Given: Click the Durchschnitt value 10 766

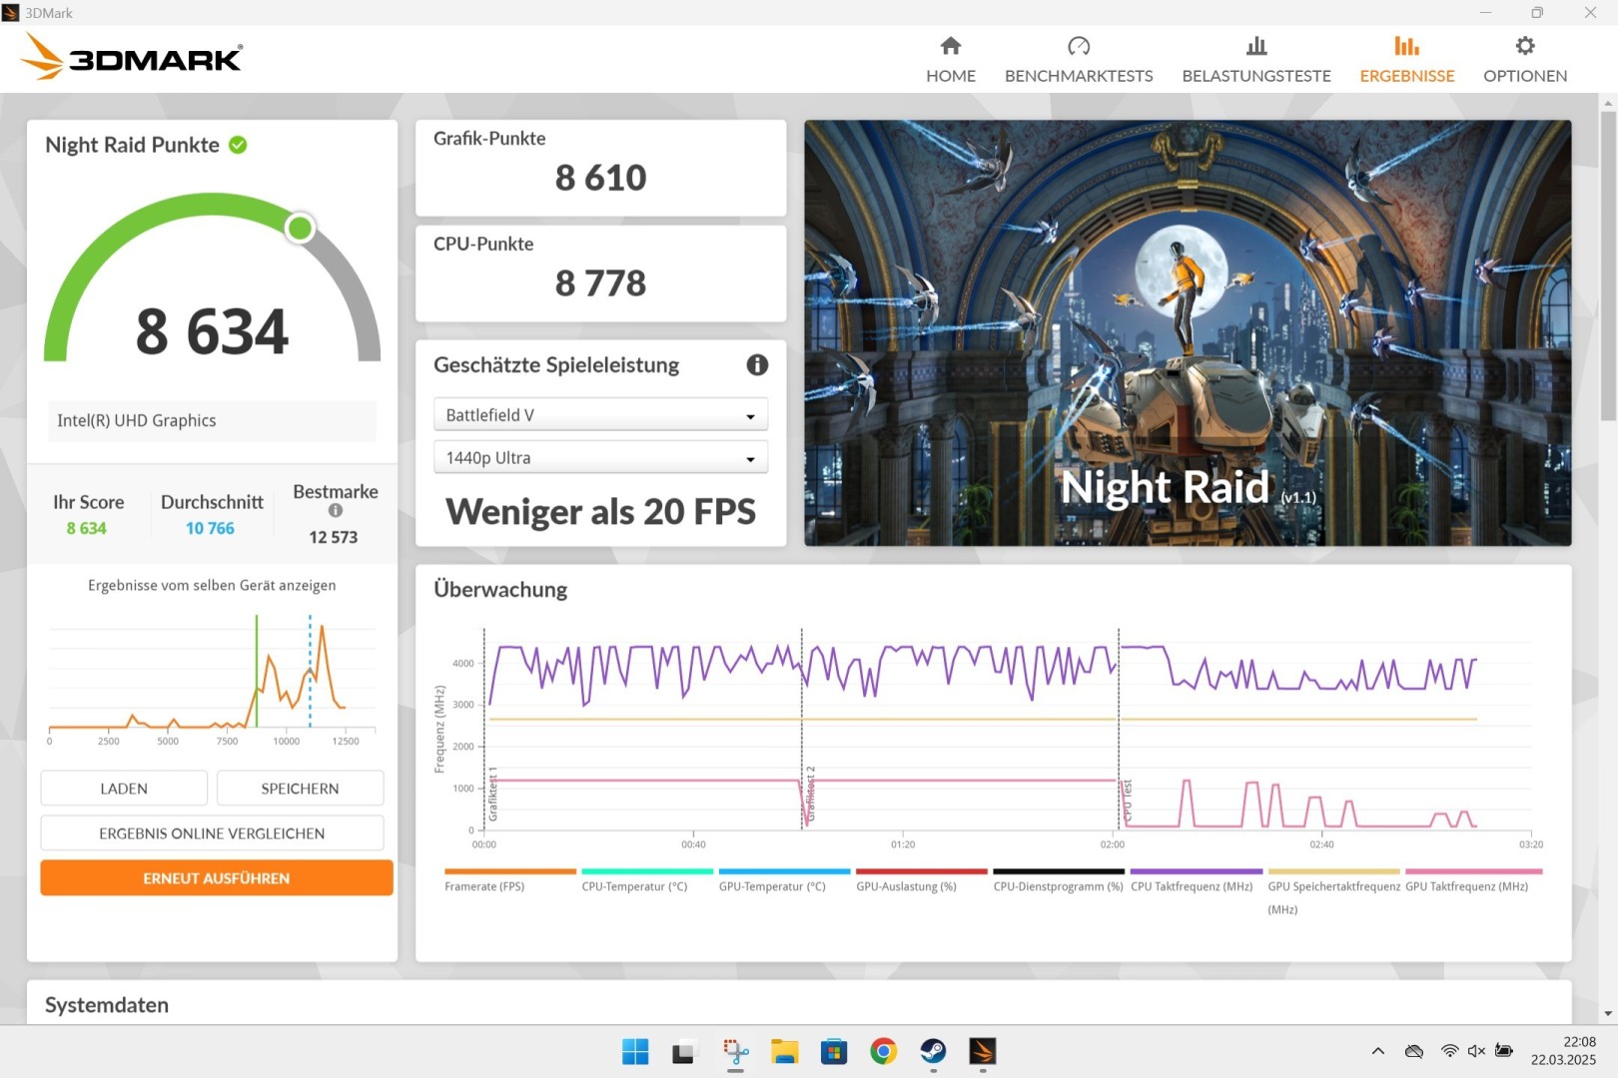Looking at the screenshot, I should [210, 528].
